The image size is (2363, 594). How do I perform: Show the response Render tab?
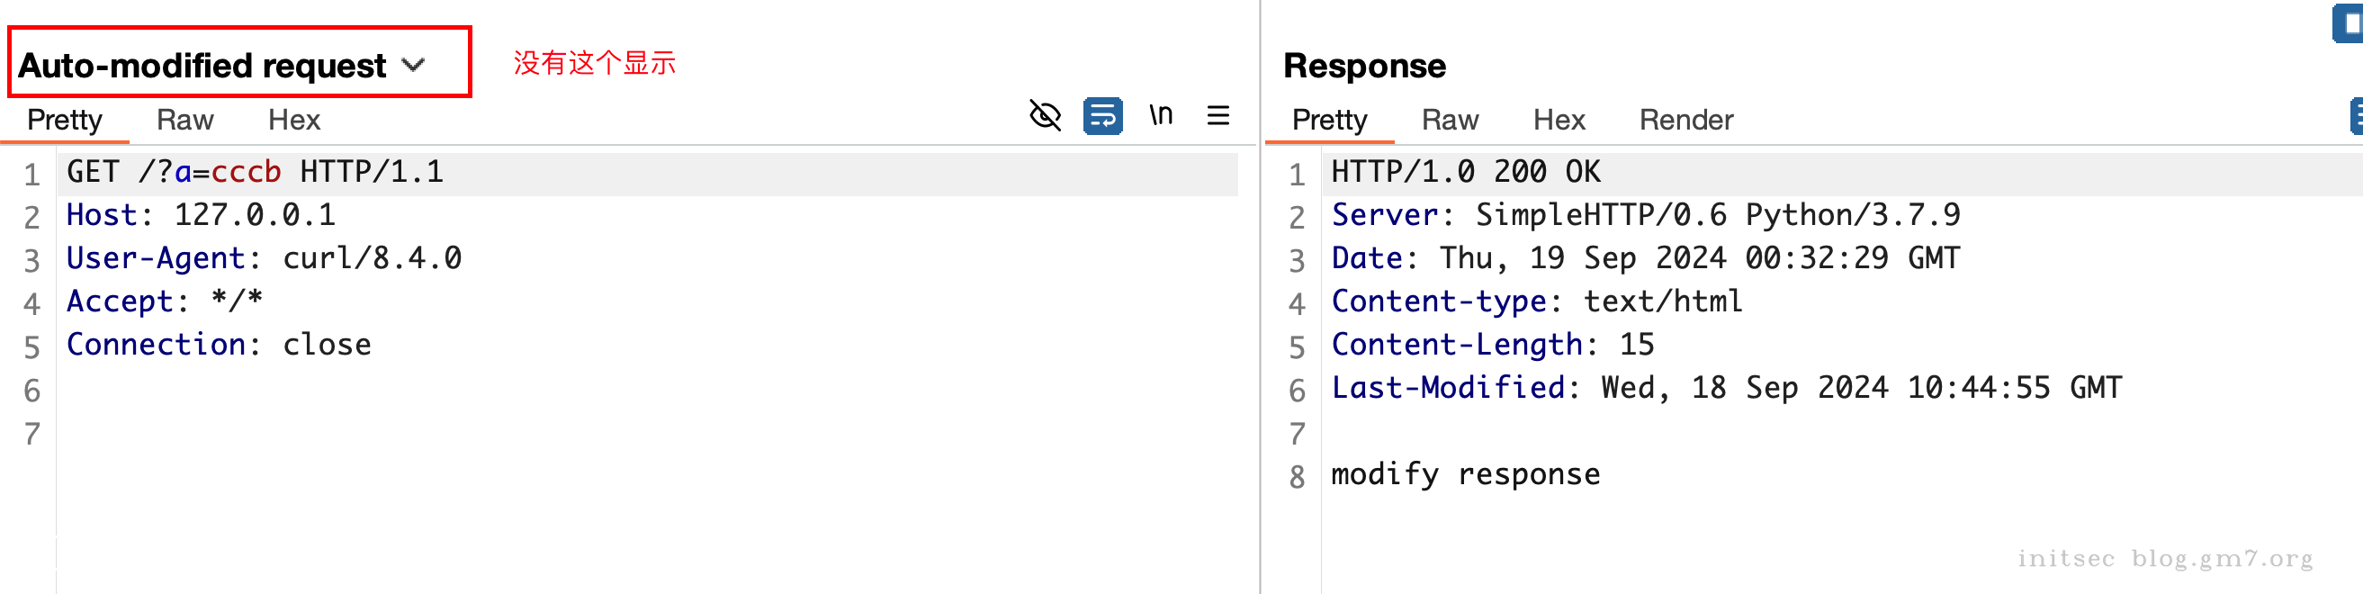click(1686, 120)
